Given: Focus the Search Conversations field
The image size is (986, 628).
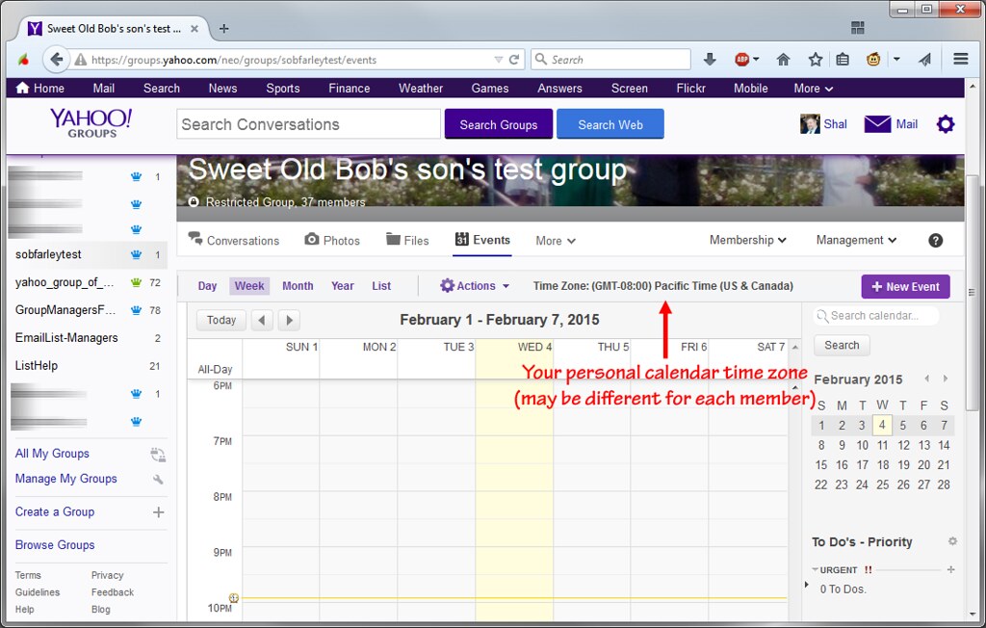Looking at the screenshot, I should [308, 124].
